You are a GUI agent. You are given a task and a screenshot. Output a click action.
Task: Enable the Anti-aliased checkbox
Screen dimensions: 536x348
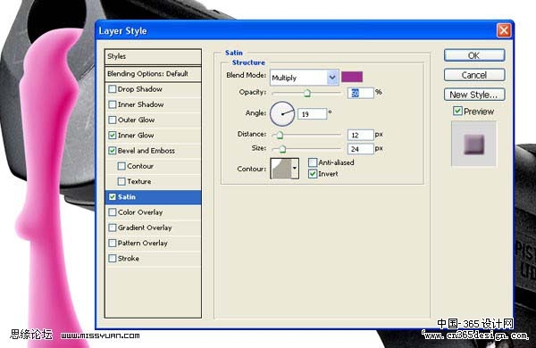(313, 162)
